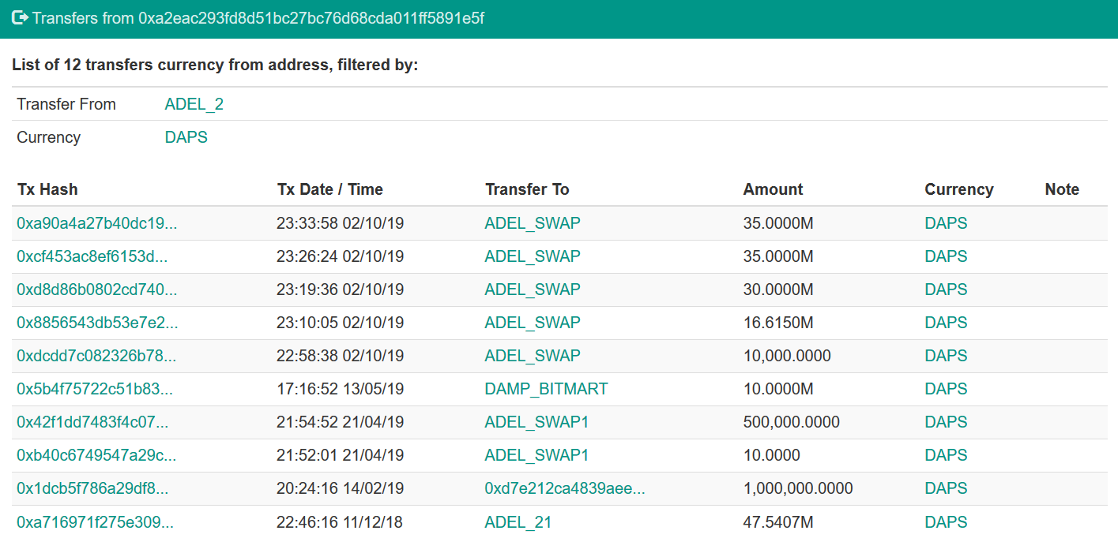The image size is (1118, 538).
Task: Select the 47.5407M amount cell
Action: pyautogui.click(x=778, y=521)
